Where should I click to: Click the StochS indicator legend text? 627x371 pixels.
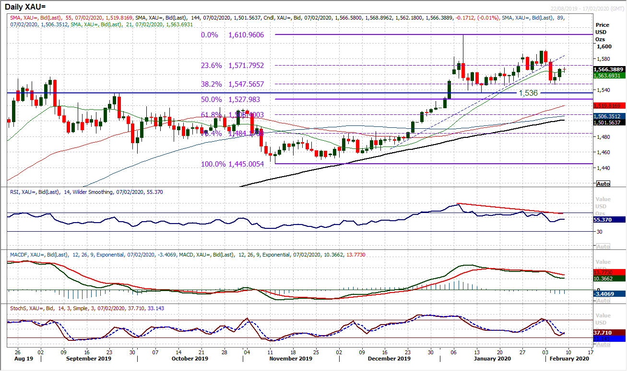pyautogui.click(x=86, y=308)
